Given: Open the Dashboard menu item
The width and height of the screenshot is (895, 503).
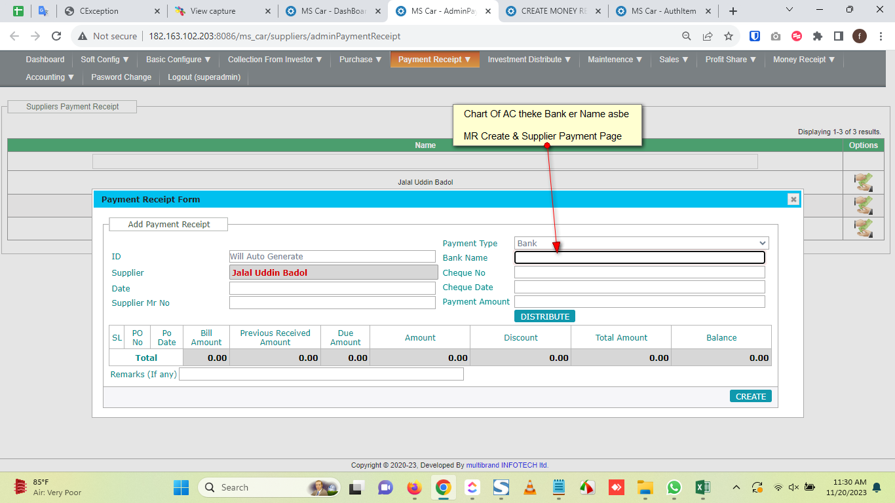Looking at the screenshot, I should [45, 60].
